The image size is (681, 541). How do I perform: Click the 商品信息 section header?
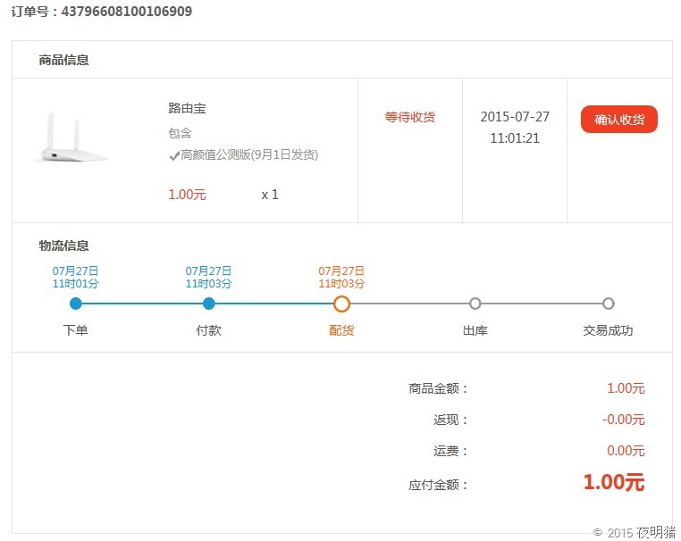(x=63, y=61)
